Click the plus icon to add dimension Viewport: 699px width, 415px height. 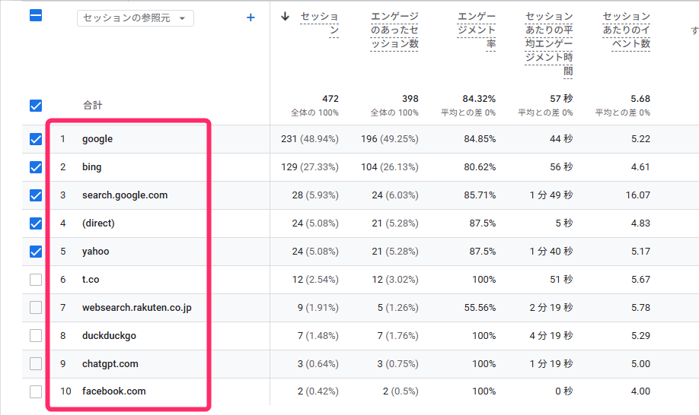[251, 17]
